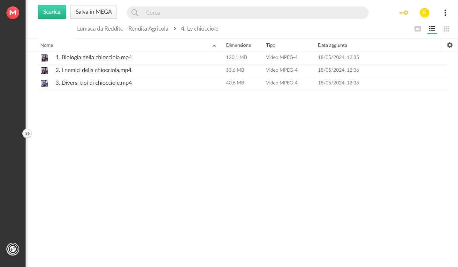Image resolution: width=458 pixels, height=267 pixels.
Task: Go to Lumaca da Reddito breadcrumb folder
Action: 123,29
